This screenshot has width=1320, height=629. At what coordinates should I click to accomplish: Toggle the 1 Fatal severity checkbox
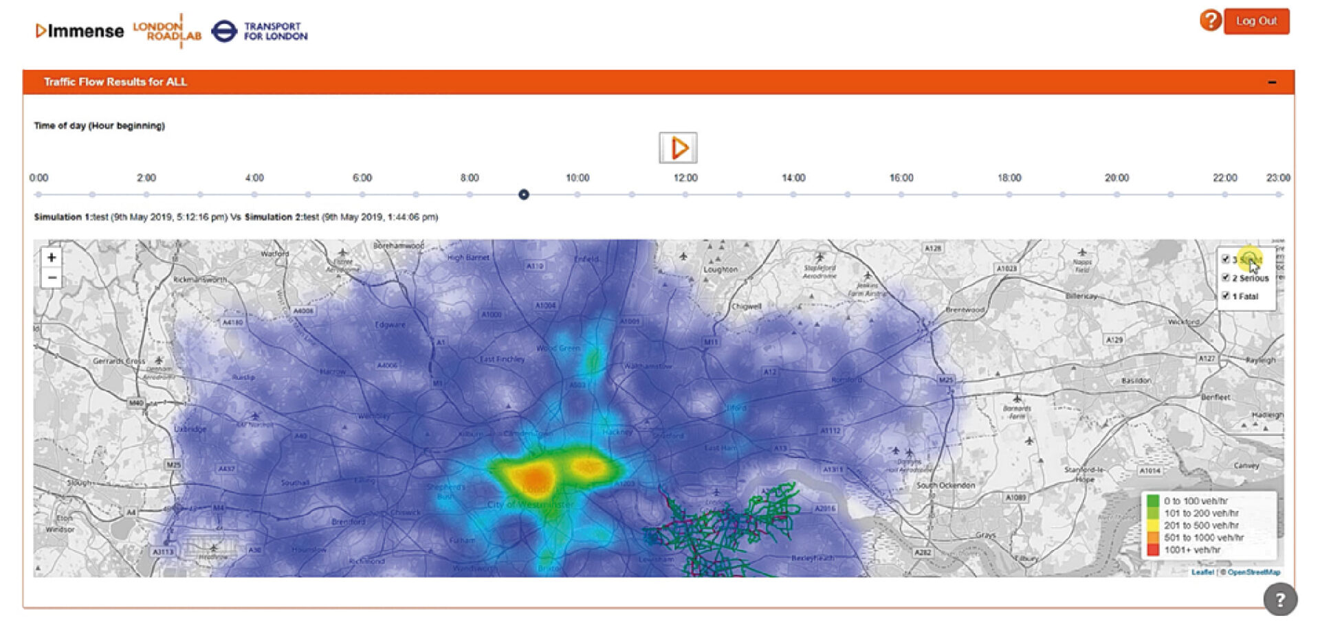click(x=1225, y=296)
